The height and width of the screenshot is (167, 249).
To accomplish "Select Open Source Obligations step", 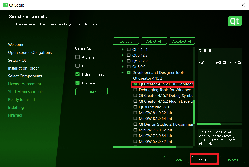I will tap(30, 53).
